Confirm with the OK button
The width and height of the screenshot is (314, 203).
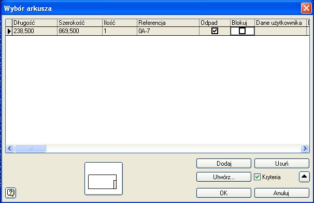point(224,193)
